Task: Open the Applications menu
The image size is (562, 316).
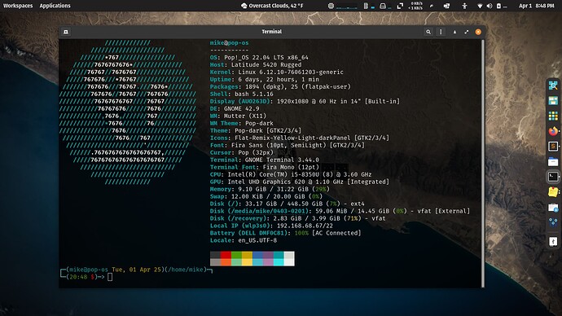Action: (55, 6)
